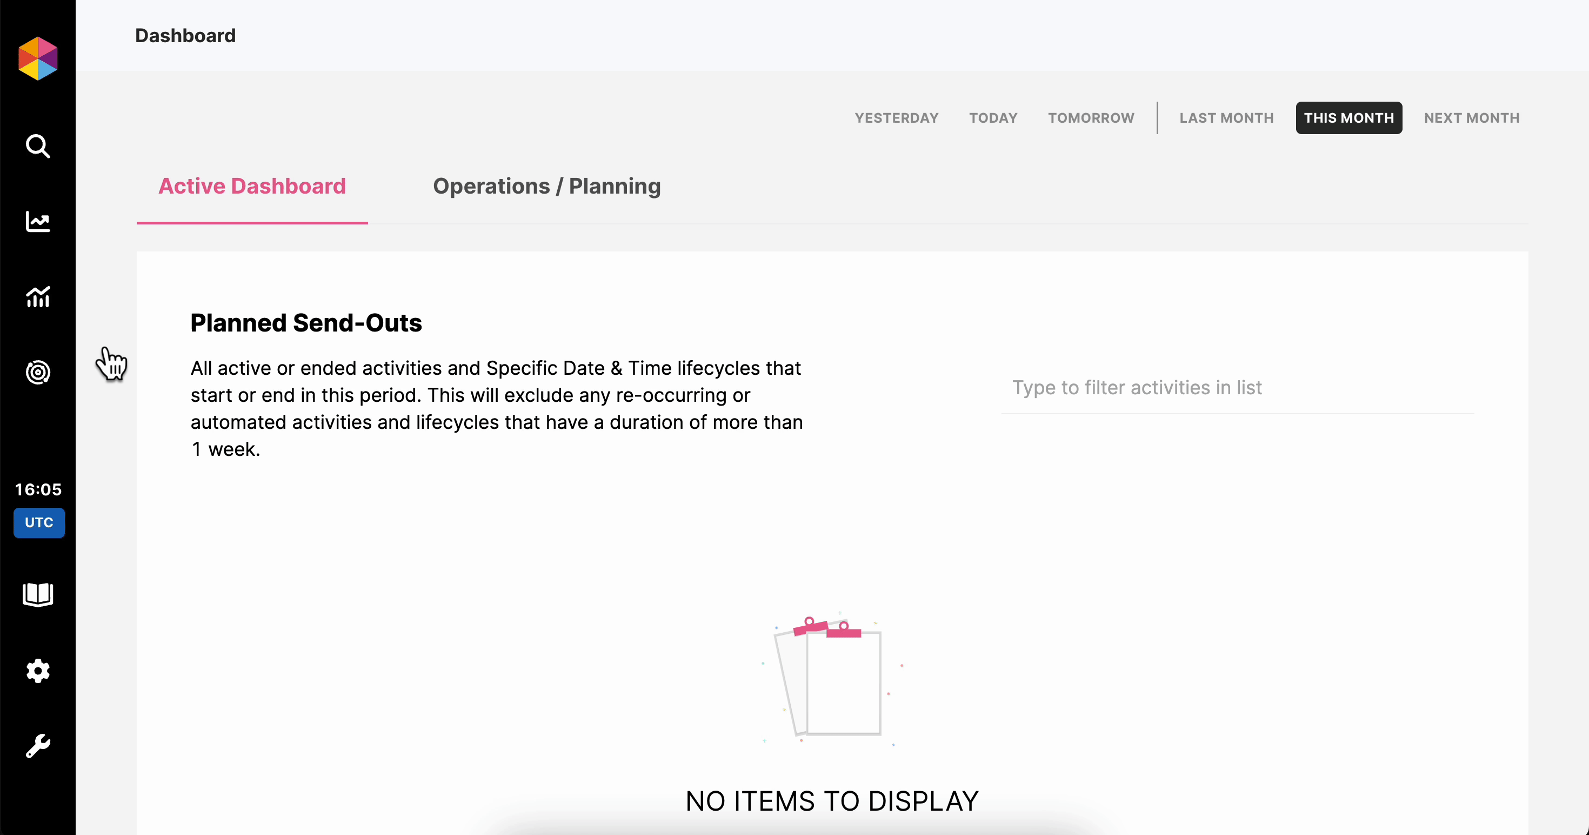
Task: Open settings via gear icon
Action: (x=38, y=670)
